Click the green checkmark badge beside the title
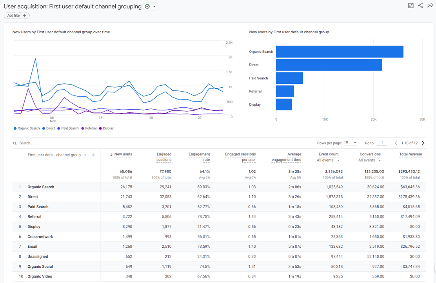 point(146,6)
